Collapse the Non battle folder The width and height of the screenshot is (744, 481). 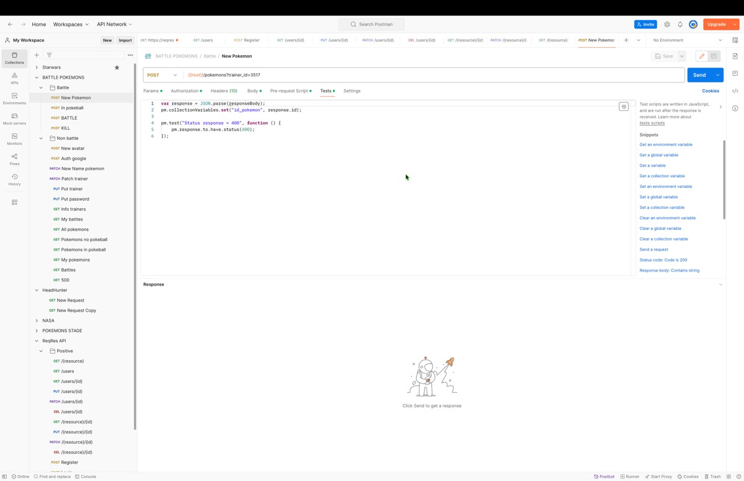click(41, 138)
